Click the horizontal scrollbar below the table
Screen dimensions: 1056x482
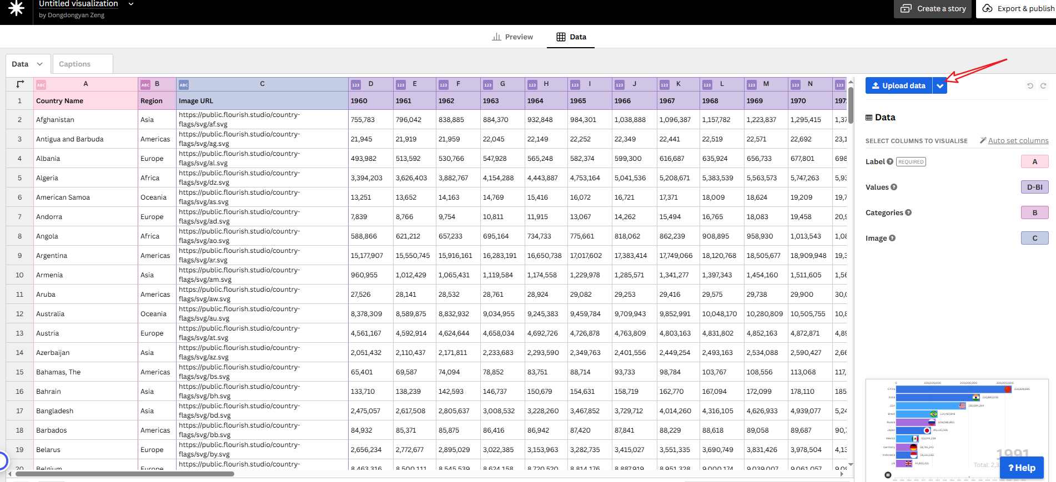tap(125, 474)
